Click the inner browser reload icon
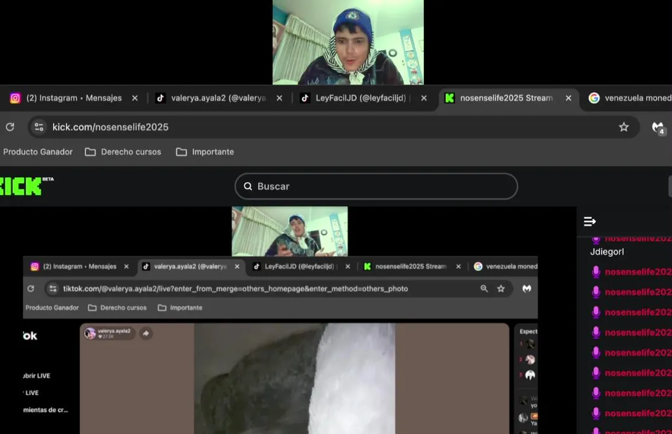Screen dimensions: 672x434 click(x=31, y=289)
